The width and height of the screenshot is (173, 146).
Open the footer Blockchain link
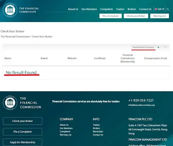(98, 131)
